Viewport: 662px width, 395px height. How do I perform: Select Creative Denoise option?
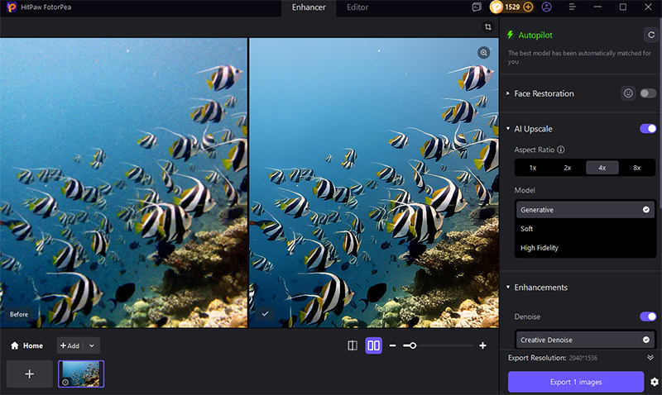[x=585, y=340]
